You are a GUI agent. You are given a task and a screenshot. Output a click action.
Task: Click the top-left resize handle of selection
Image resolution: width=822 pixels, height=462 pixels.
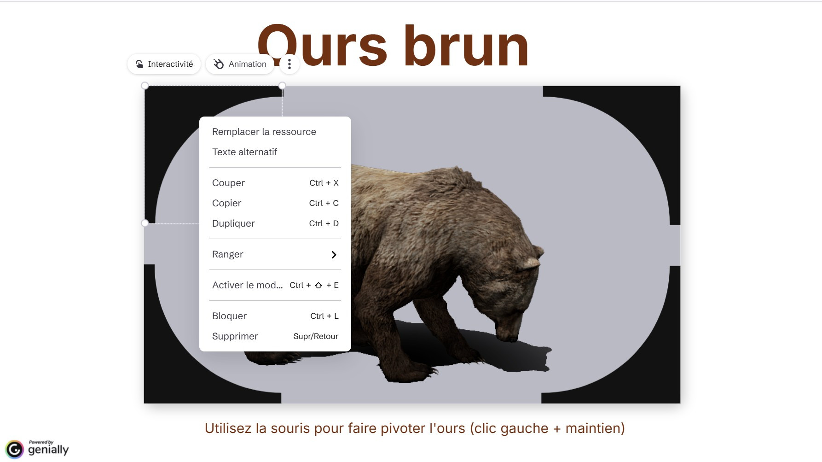click(145, 86)
